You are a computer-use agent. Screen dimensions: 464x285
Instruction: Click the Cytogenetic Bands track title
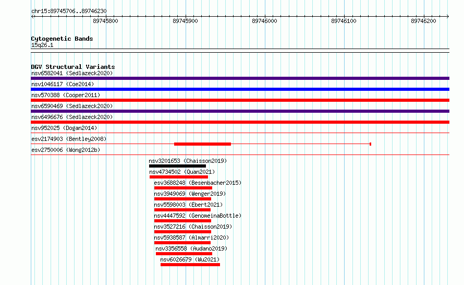coord(62,39)
